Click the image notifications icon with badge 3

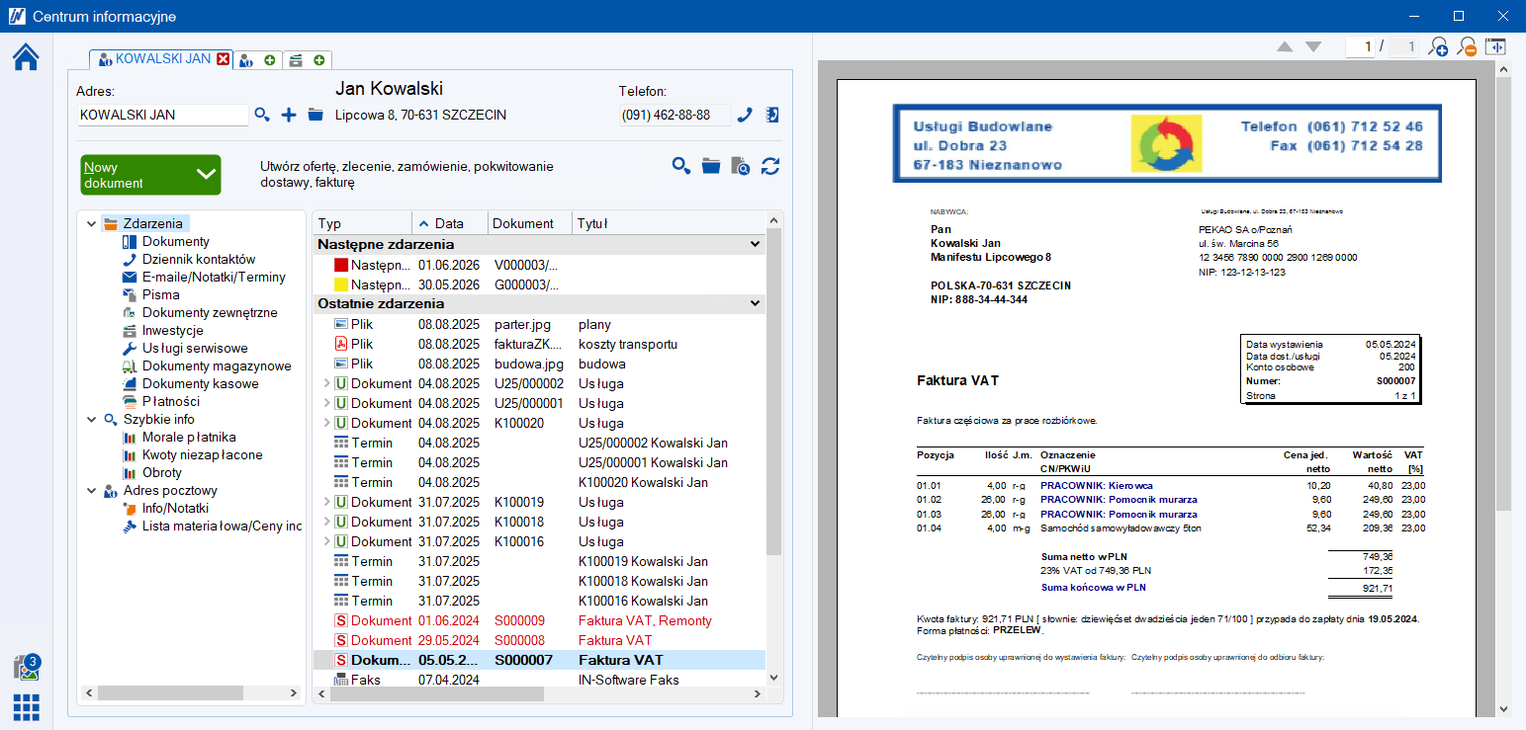click(26, 668)
